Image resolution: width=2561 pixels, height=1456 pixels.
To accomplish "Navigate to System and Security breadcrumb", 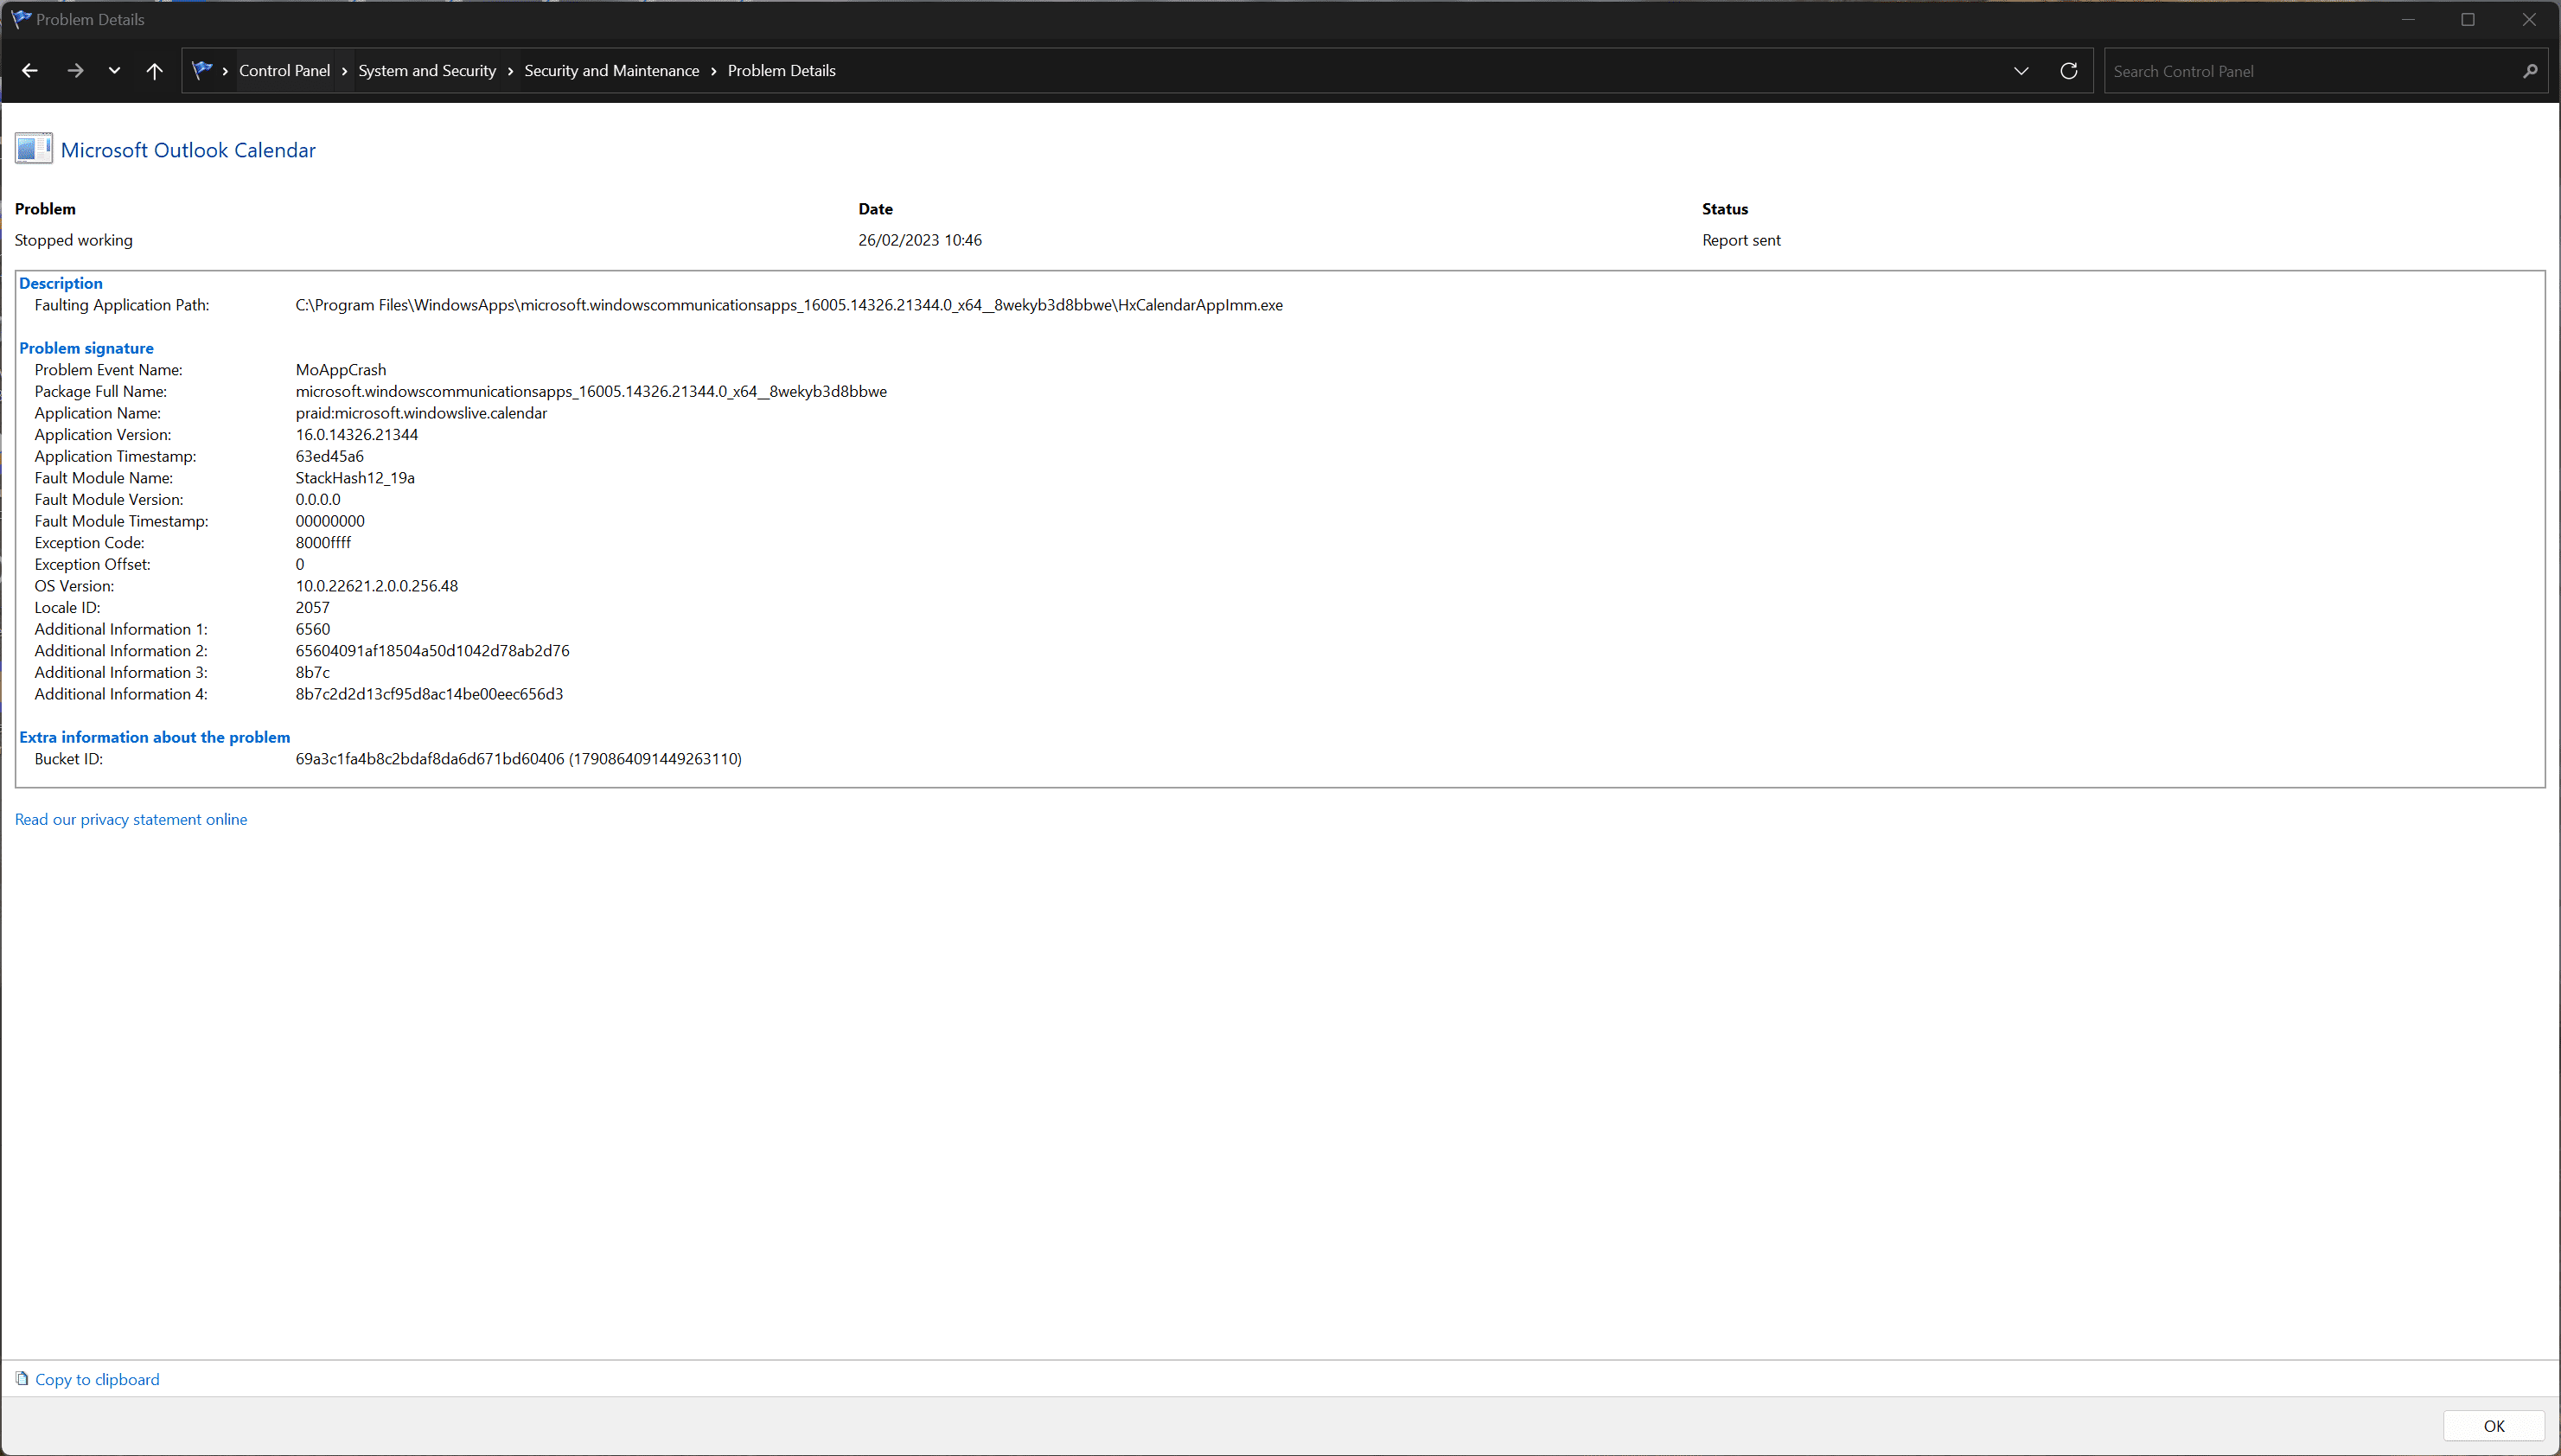I will pos(427,71).
